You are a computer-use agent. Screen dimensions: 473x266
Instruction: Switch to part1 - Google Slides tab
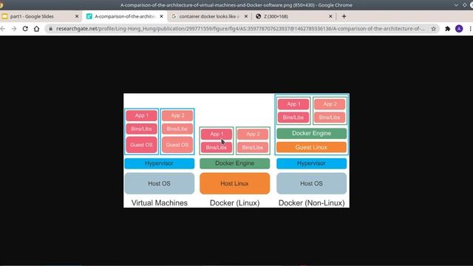pos(41,16)
